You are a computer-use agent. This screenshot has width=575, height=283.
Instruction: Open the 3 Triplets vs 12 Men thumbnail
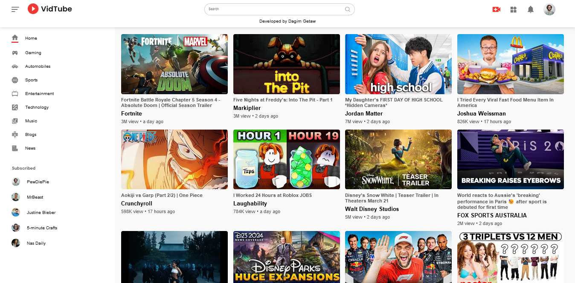coord(511,257)
